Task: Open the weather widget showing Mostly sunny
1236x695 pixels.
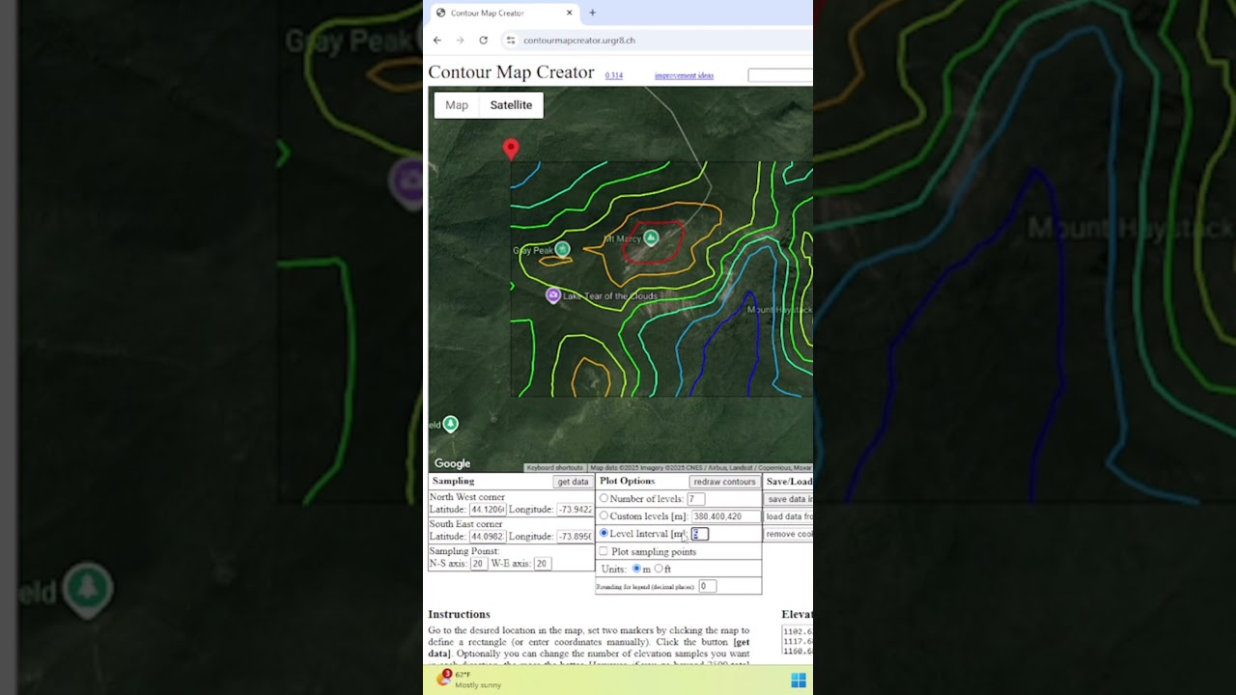Action: (469, 680)
